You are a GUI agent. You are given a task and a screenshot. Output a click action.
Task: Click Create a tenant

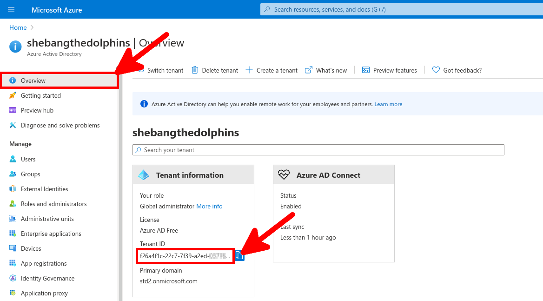[x=276, y=70]
